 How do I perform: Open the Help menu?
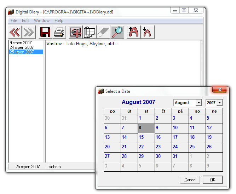coord(59,21)
